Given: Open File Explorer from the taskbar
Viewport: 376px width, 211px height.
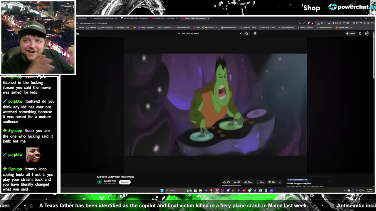Looking at the screenshot, I should (201, 190).
